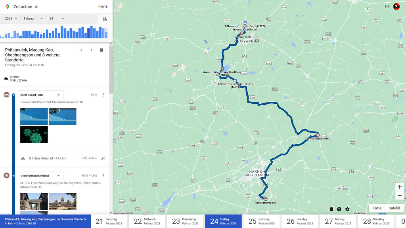
Task: Zoom in on the map
Action: point(399,187)
